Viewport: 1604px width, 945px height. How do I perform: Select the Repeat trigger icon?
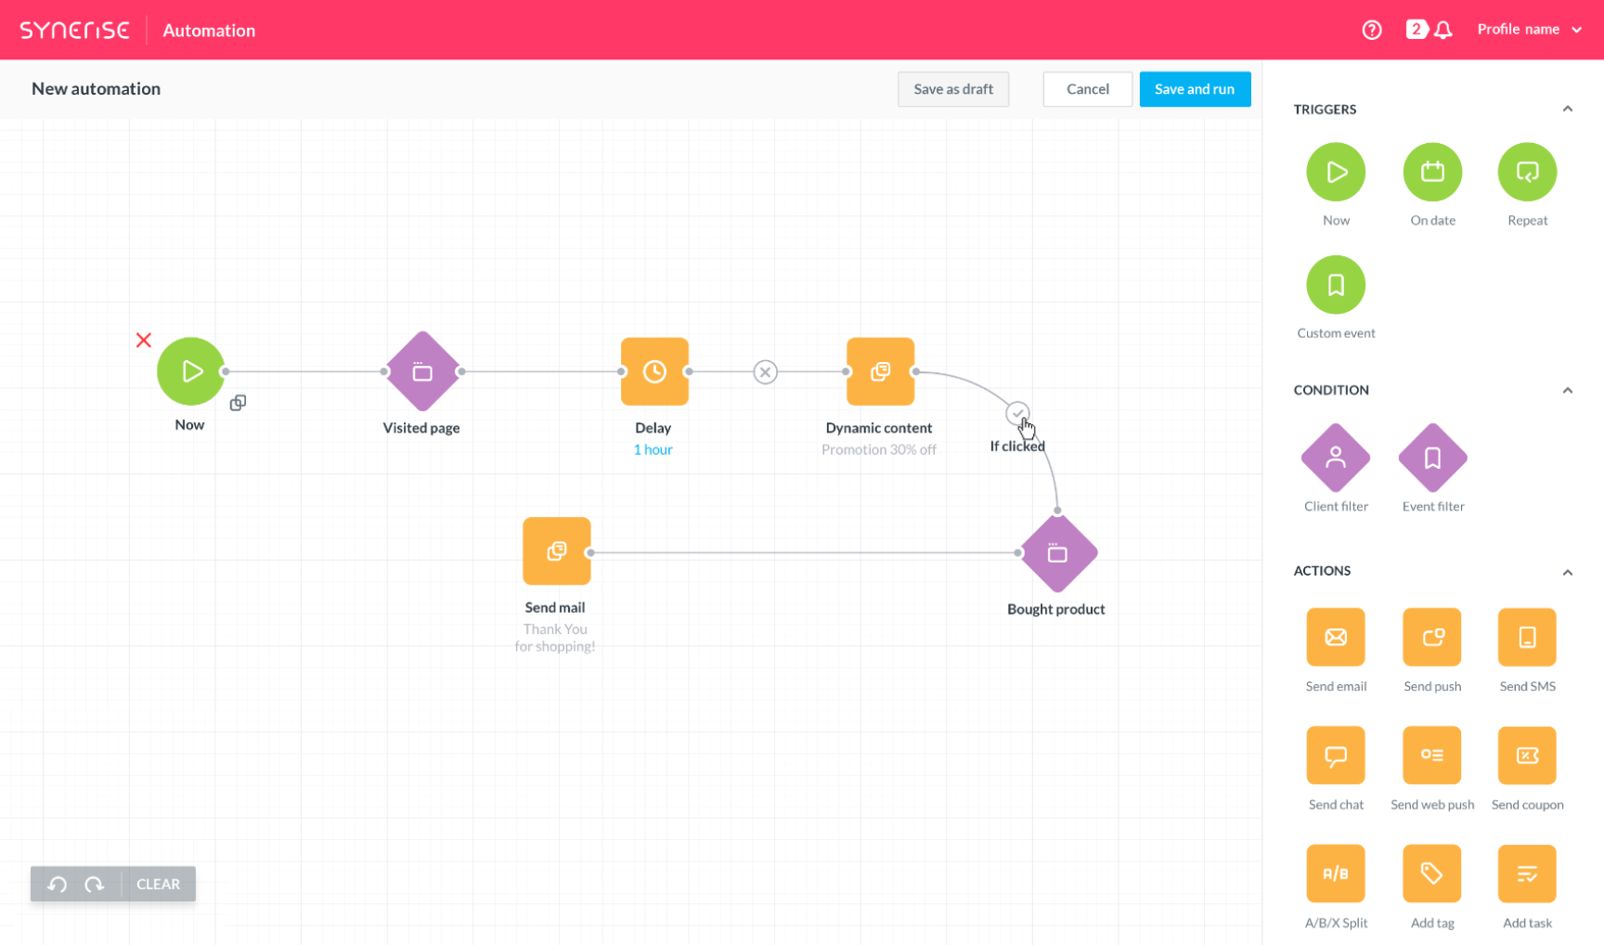(1527, 173)
